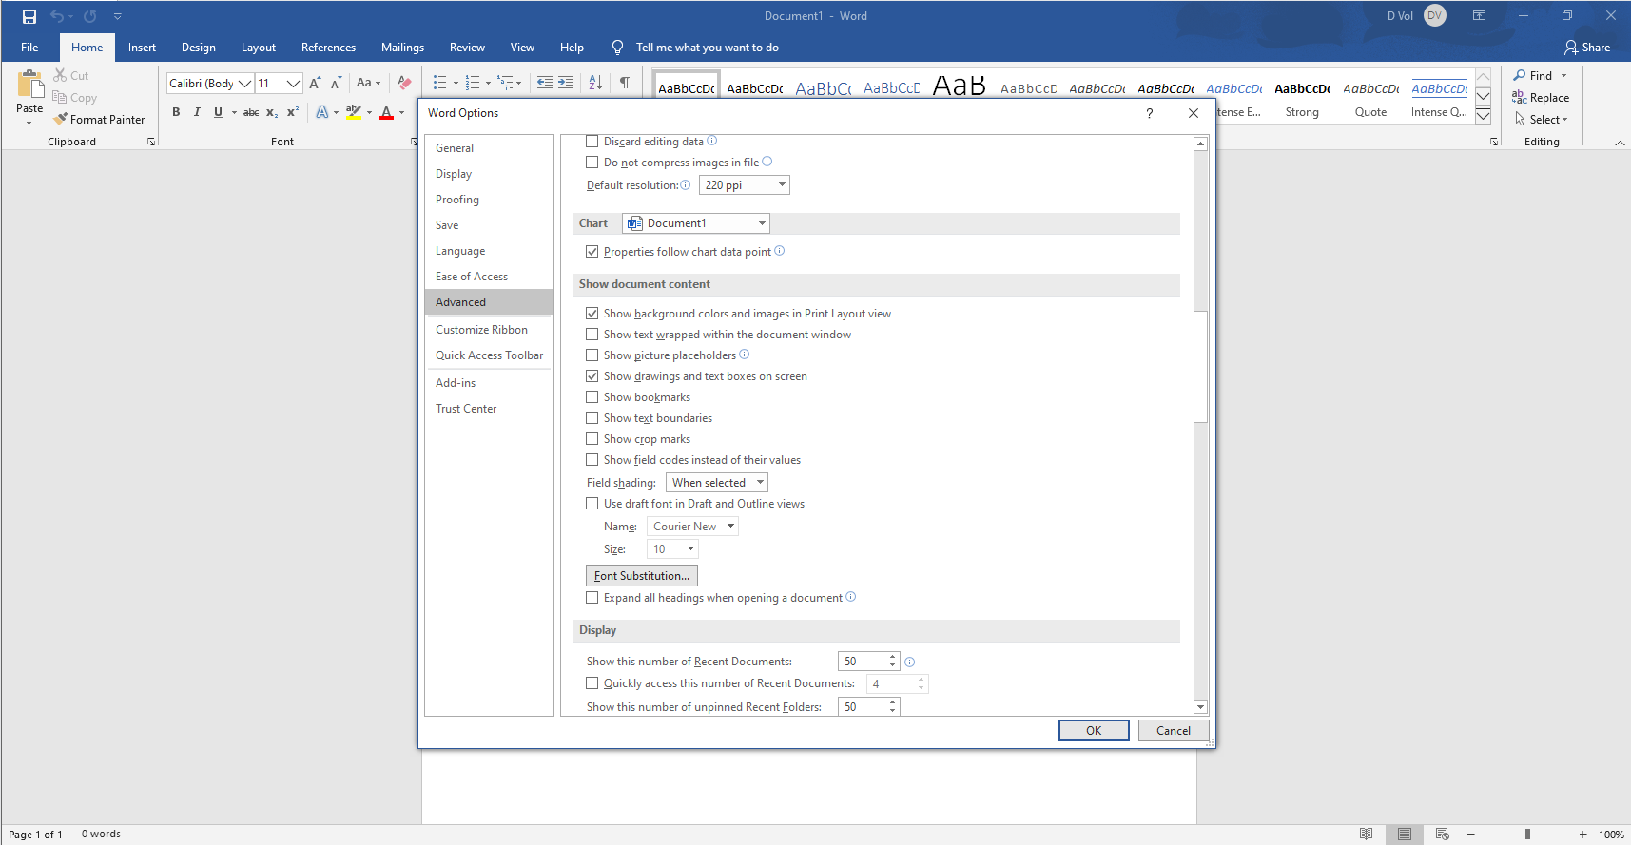Click Cancel in Word Options dialog

[x=1173, y=731]
